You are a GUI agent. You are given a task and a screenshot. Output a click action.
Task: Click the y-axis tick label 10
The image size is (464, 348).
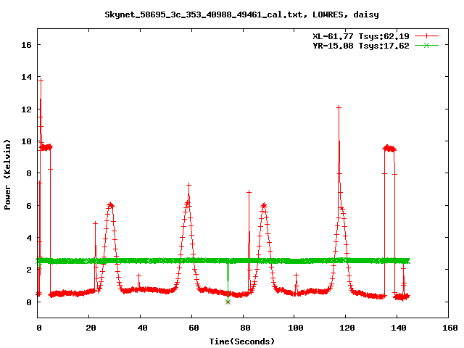(x=26, y=141)
